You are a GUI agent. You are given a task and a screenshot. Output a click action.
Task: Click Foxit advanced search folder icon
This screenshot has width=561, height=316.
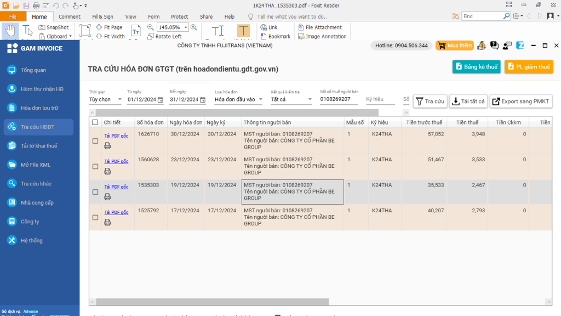coord(455,16)
